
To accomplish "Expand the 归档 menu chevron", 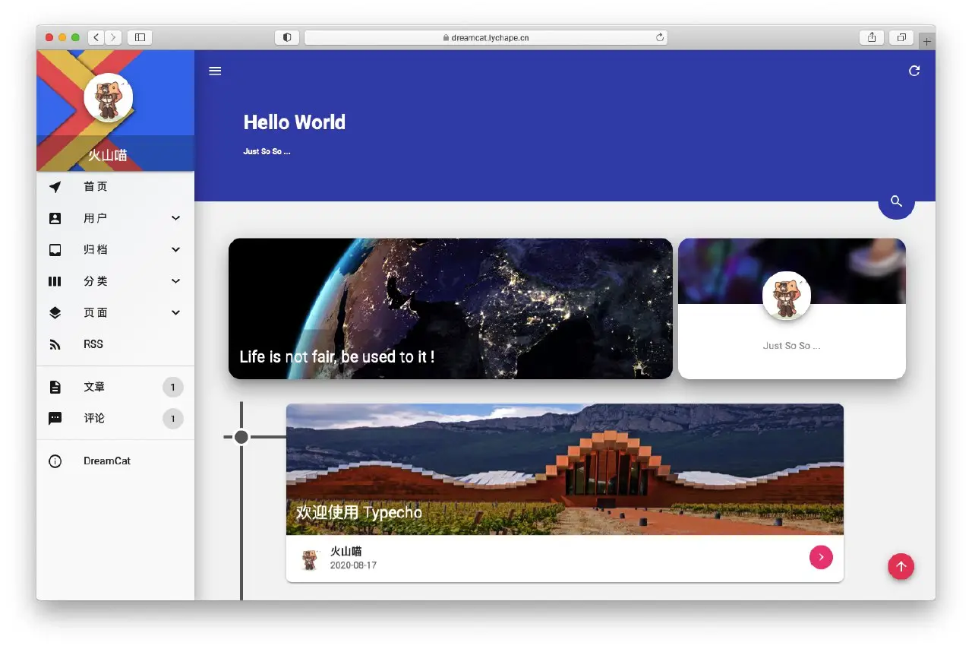I will 175,249.
